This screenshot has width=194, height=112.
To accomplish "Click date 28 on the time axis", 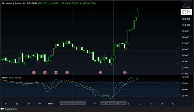I will click(x=17, y=104).
